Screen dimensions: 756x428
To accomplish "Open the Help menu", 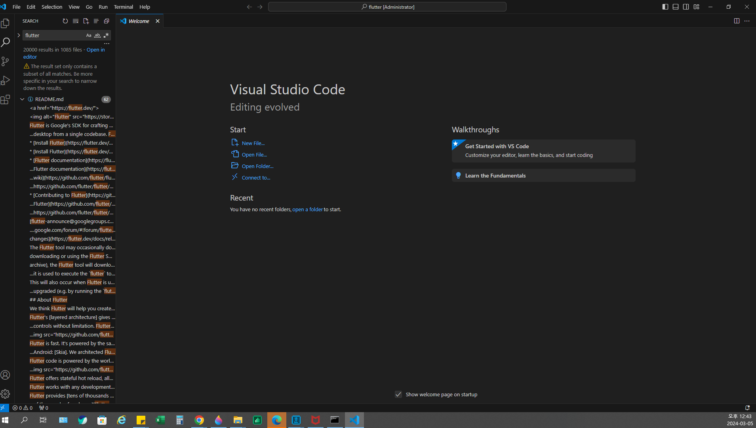I will 145,7.
